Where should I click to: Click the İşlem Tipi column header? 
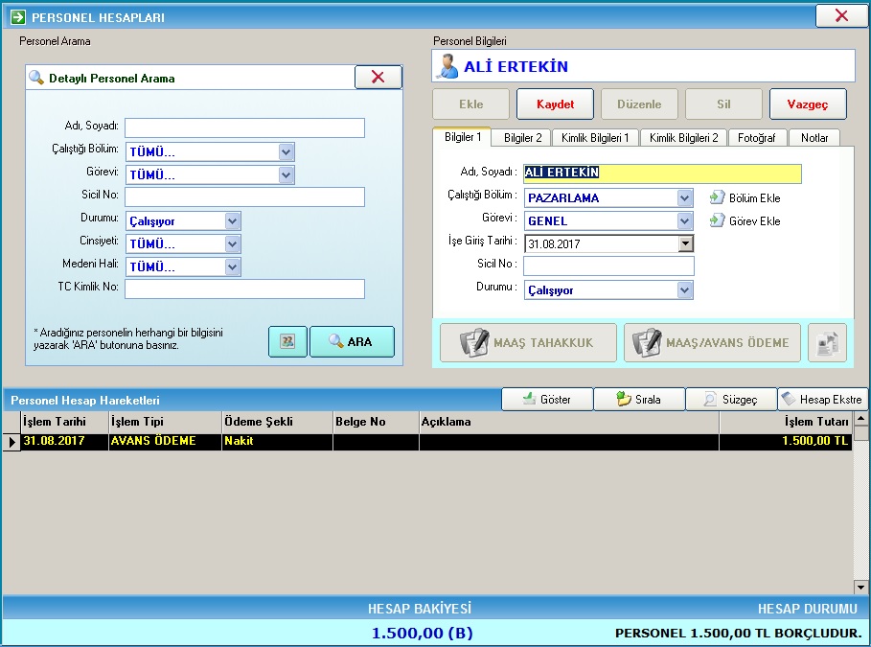click(x=165, y=422)
